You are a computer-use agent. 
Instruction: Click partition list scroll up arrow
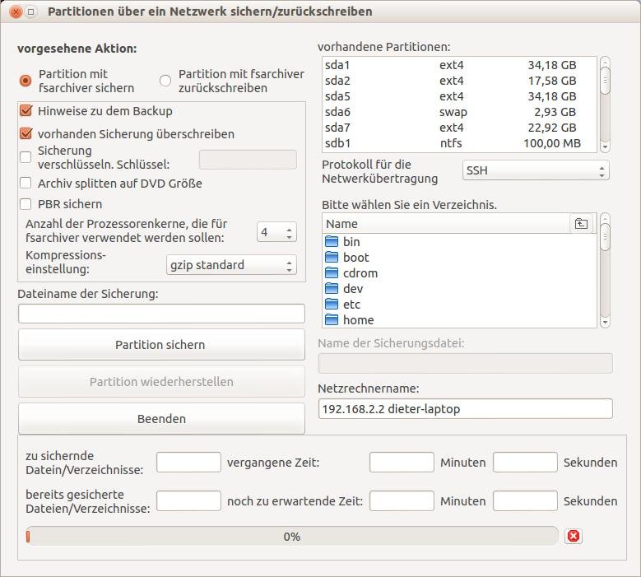[x=605, y=63]
